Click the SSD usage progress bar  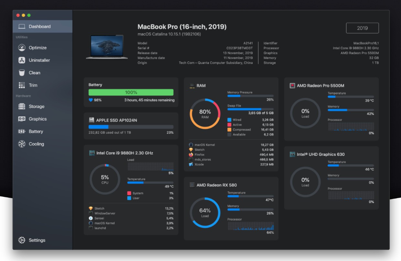(131, 127)
